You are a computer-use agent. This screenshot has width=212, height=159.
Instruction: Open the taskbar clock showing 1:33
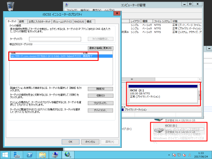click(201, 155)
